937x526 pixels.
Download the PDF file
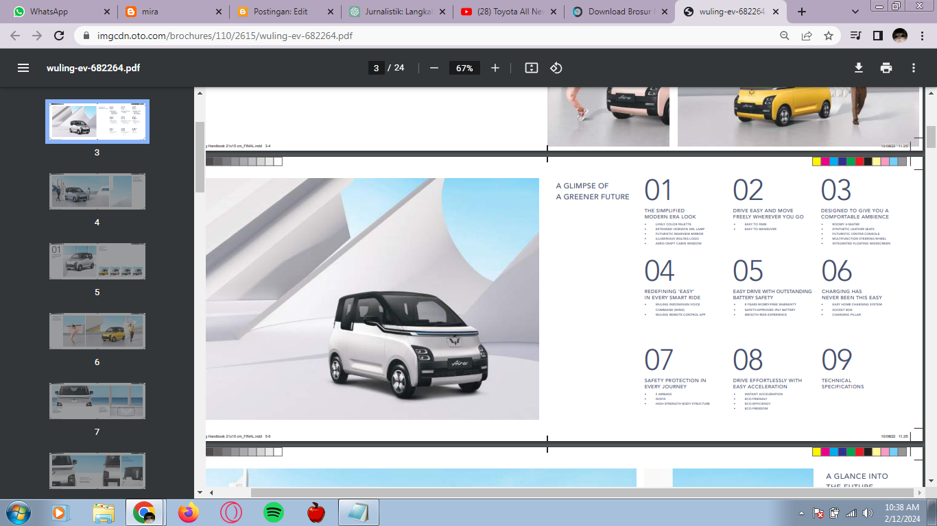(x=858, y=68)
